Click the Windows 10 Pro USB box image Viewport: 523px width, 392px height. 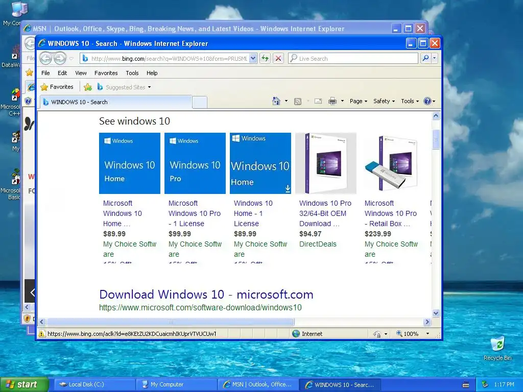pyautogui.click(x=391, y=163)
